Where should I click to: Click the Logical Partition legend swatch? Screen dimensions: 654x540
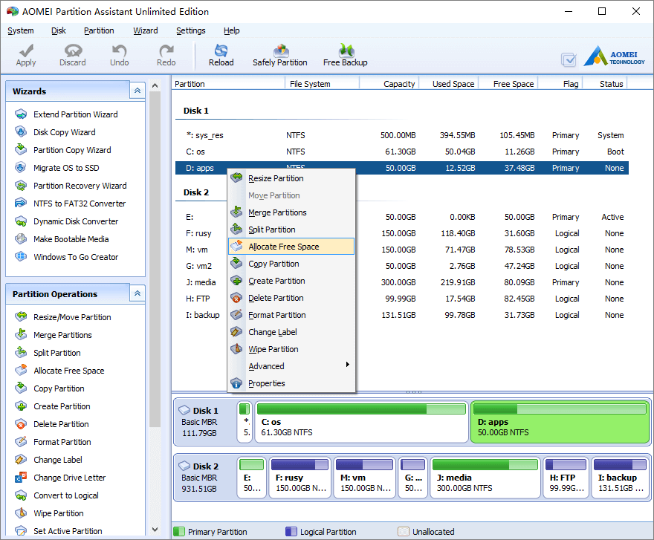[x=289, y=532]
